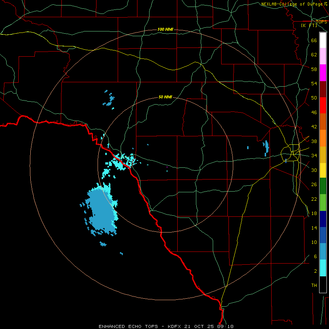This screenshot has width=329, height=329.
Task: Click the 26 value on the legend
Action: (x=314, y=185)
